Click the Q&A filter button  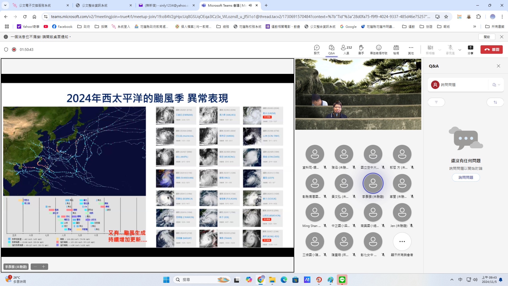click(x=436, y=102)
